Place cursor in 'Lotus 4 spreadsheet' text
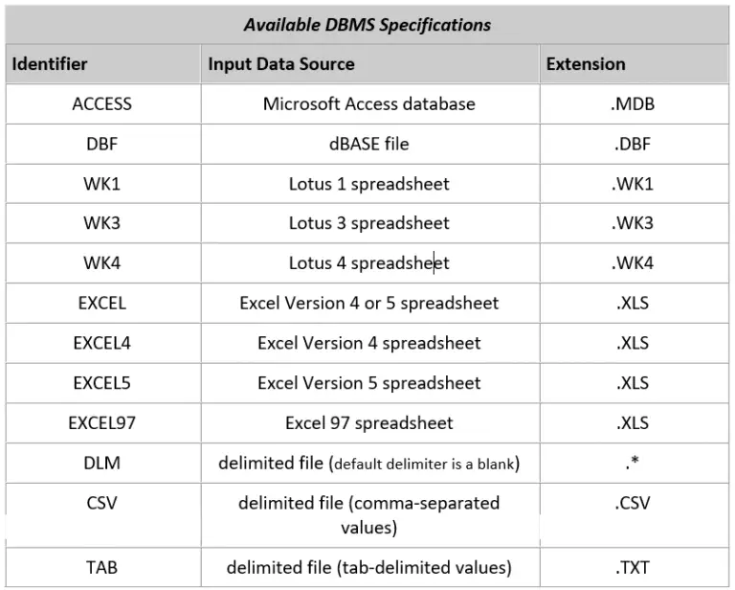The height and width of the screenshot is (590, 735). [x=368, y=262]
